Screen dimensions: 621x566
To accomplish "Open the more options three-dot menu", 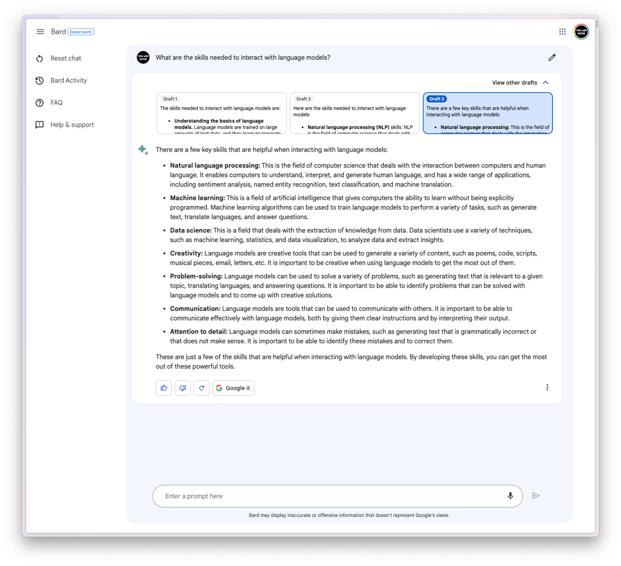I will click(x=547, y=387).
